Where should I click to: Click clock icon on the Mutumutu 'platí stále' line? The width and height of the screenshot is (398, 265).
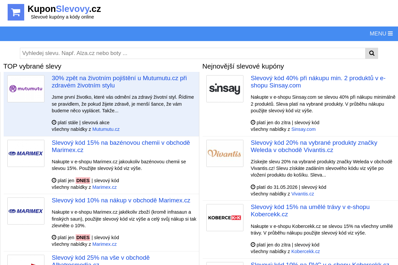pyautogui.click(x=54, y=122)
